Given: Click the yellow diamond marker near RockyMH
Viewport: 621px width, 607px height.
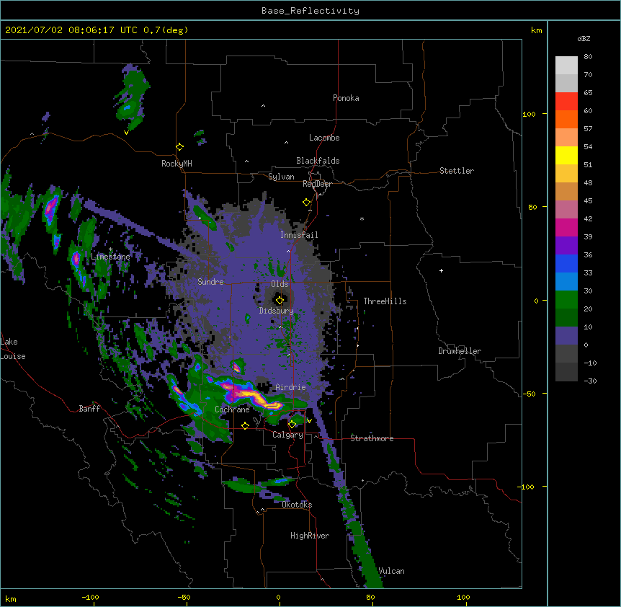Looking at the screenshot, I should click(179, 147).
